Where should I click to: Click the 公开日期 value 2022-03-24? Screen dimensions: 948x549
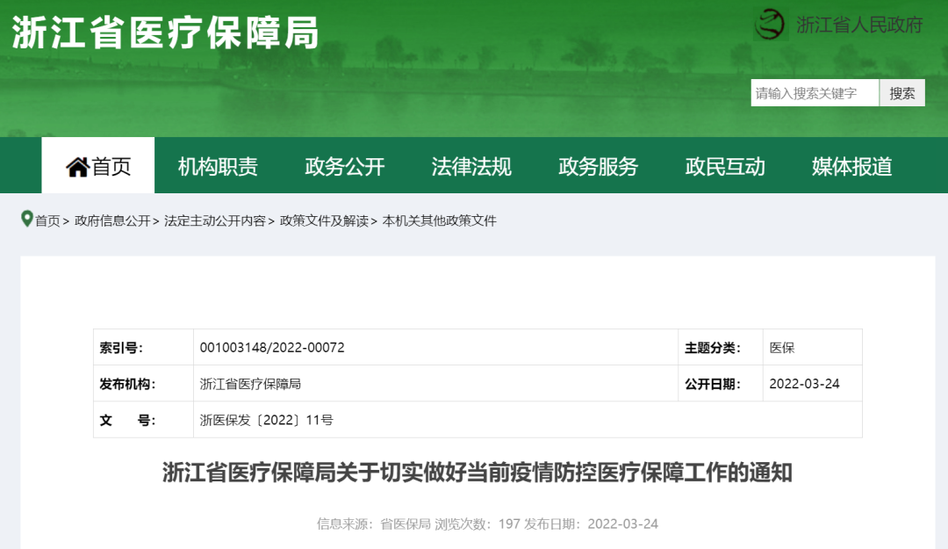coord(804,384)
